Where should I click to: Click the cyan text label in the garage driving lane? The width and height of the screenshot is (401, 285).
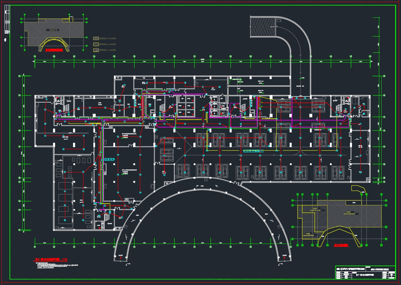point(253,151)
